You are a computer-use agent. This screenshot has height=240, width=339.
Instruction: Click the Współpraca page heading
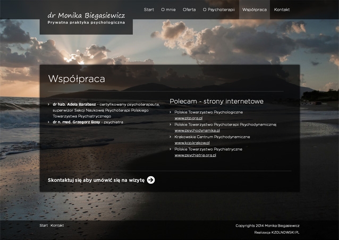pyautogui.click(x=77, y=79)
